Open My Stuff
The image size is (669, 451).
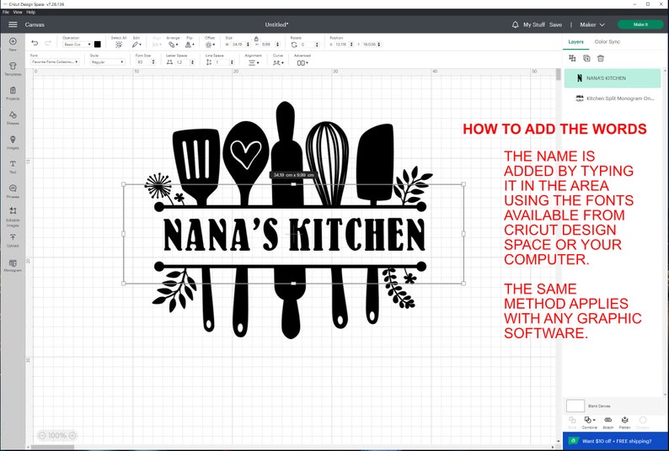coord(533,24)
